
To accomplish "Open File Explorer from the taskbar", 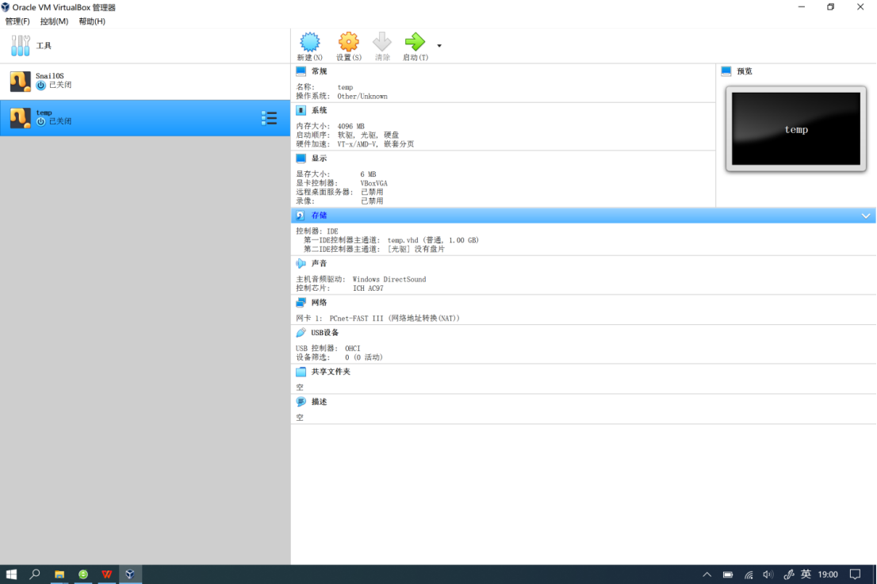I will (59, 574).
